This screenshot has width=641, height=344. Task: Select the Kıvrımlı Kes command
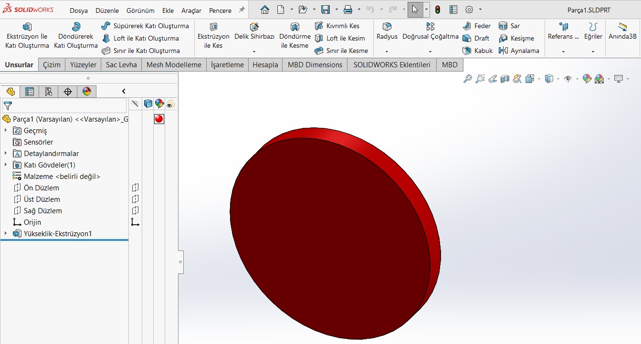337,26
